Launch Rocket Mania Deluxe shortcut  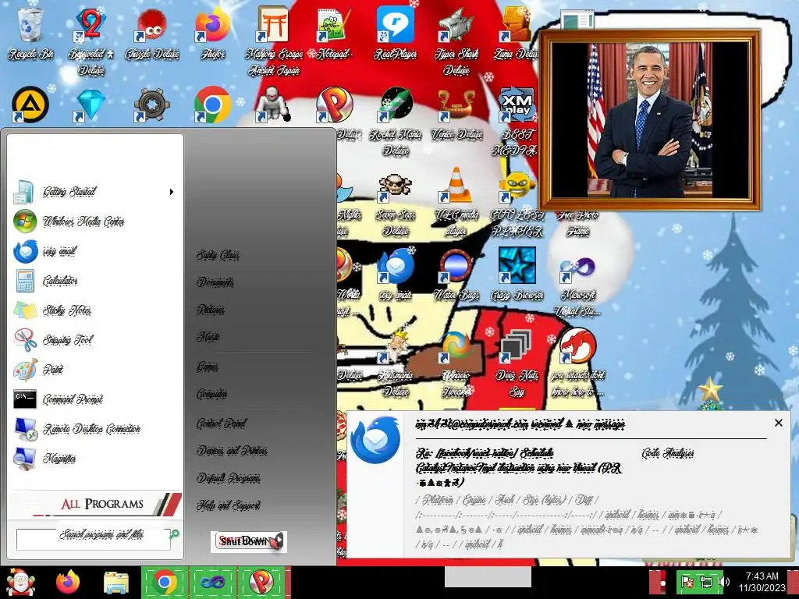[x=396, y=119]
